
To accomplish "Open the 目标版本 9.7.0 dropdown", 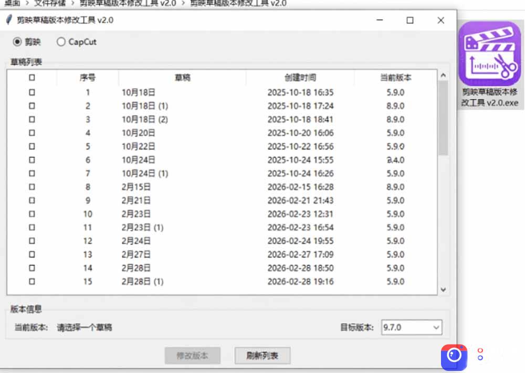I will pos(412,327).
